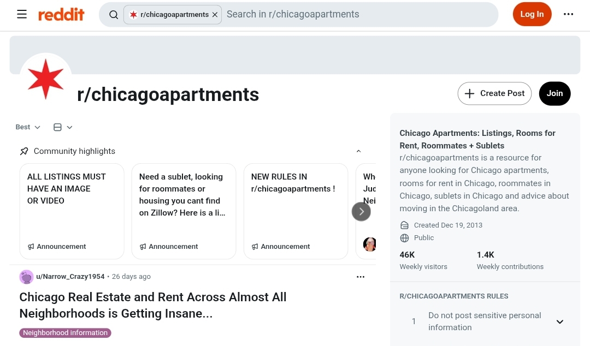This screenshot has width=590, height=346.
Task: Show next community highlights with arrow
Action: coord(361,212)
